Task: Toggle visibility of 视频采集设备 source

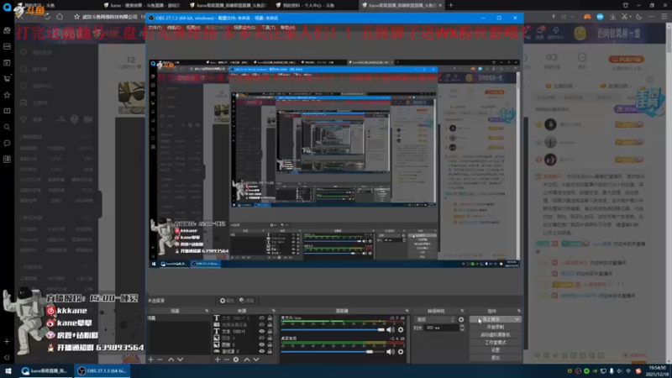Action: tap(261, 324)
